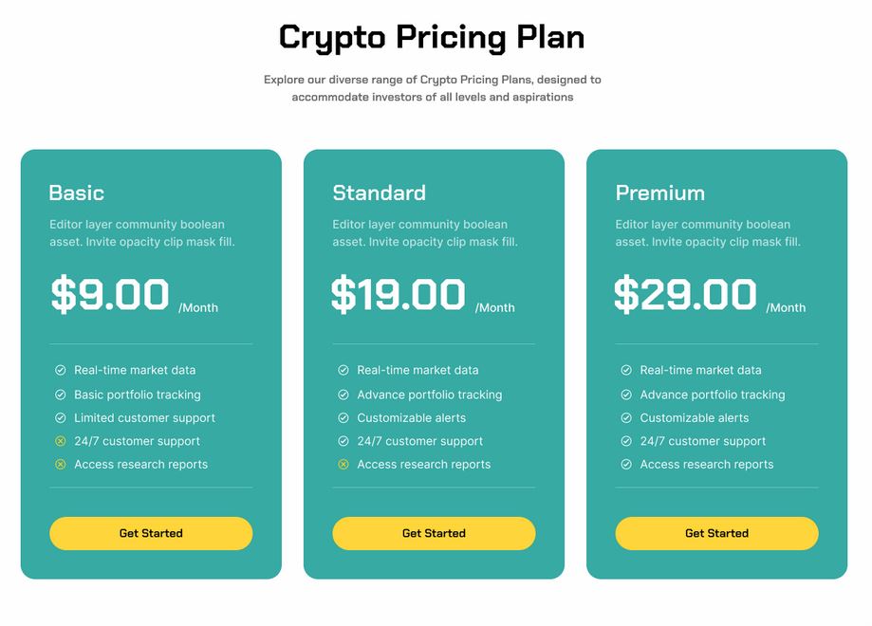The image size is (872, 626).
Task: Click check icon beside Premium Advance portfolio tracking
Action: tap(626, 395)
